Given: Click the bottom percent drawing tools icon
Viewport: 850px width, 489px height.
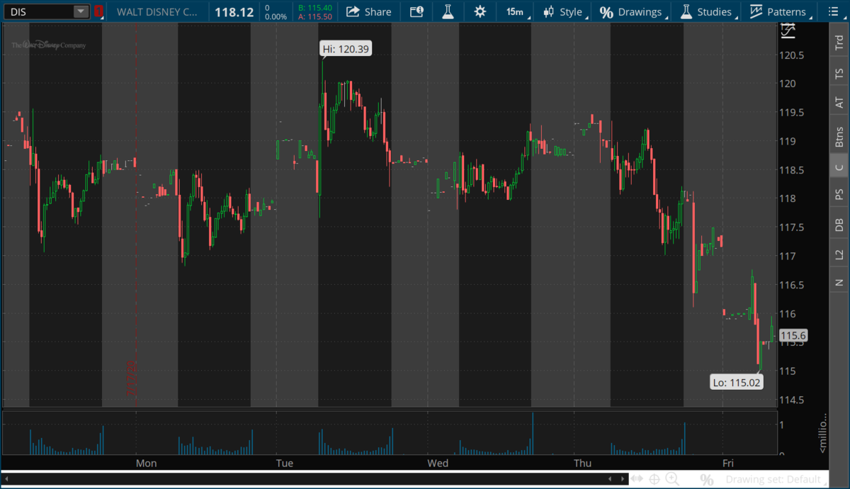Looking at the screenshot, I should pos(706,480).
